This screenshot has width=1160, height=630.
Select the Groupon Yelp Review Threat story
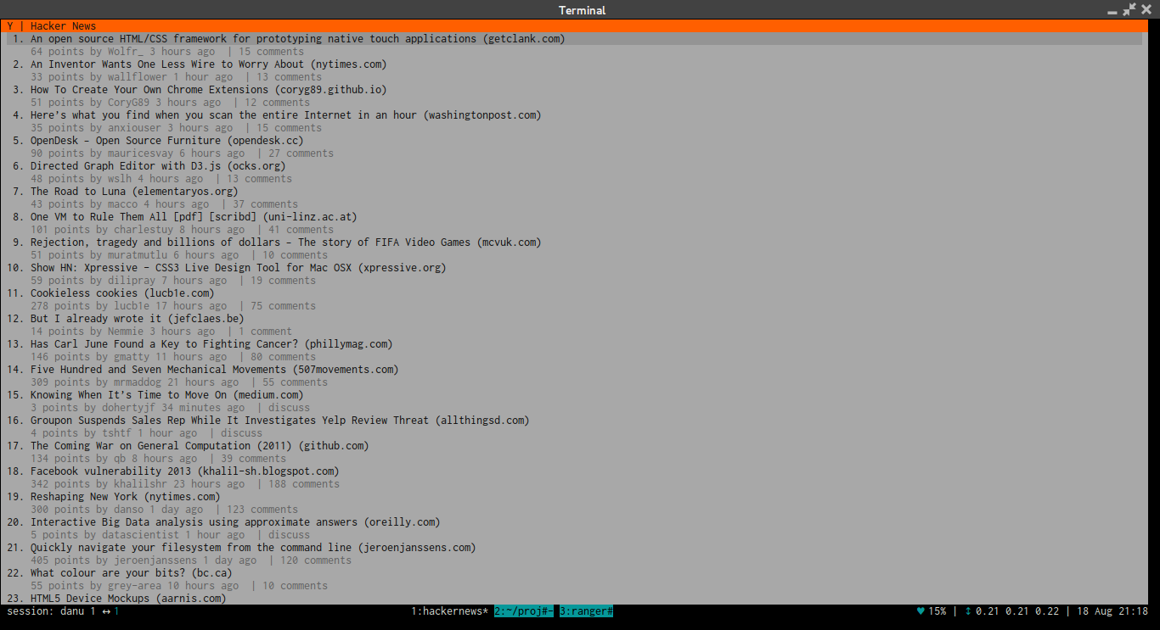(x=279, y=421)
